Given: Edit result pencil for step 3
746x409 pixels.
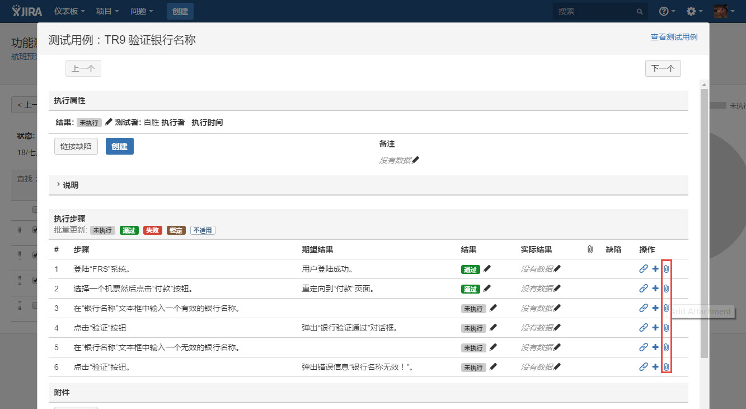Looking at the screenshot, I should pos(493,308).
